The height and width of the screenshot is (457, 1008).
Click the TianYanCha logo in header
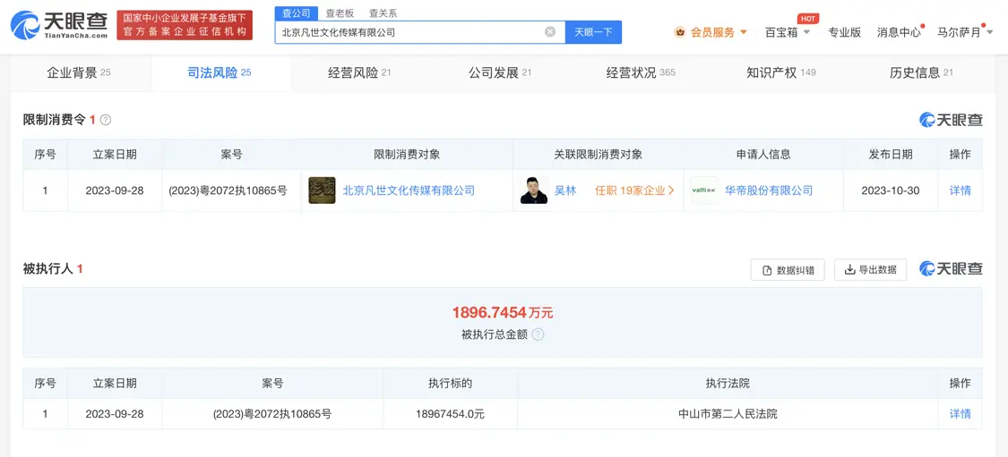pos(59,25)
